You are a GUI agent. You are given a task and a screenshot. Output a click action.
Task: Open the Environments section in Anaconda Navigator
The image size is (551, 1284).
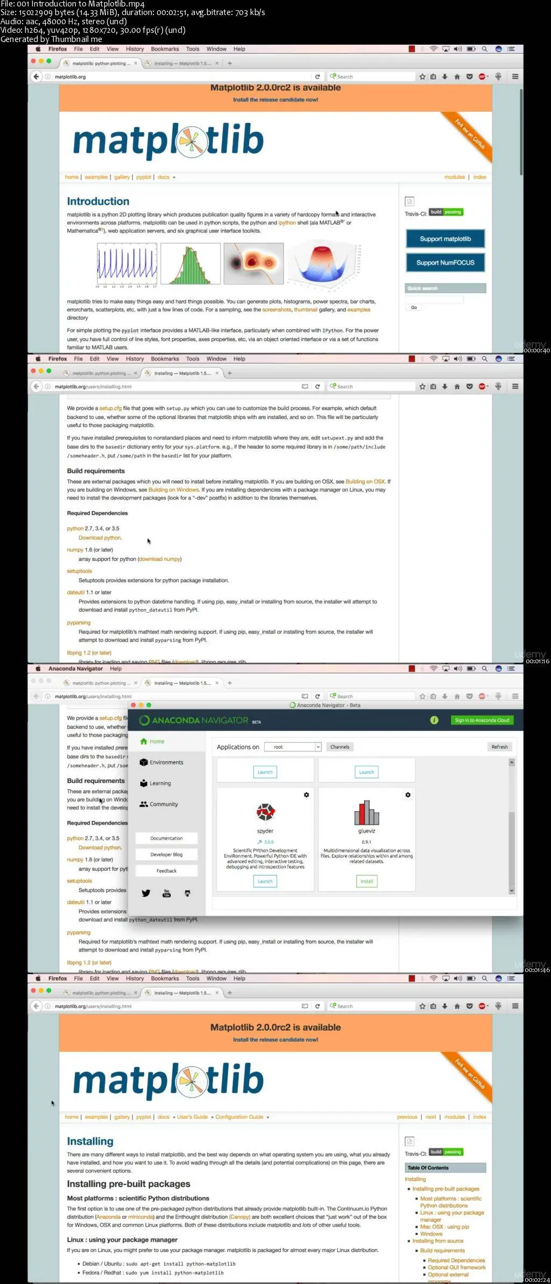[161, 762]
